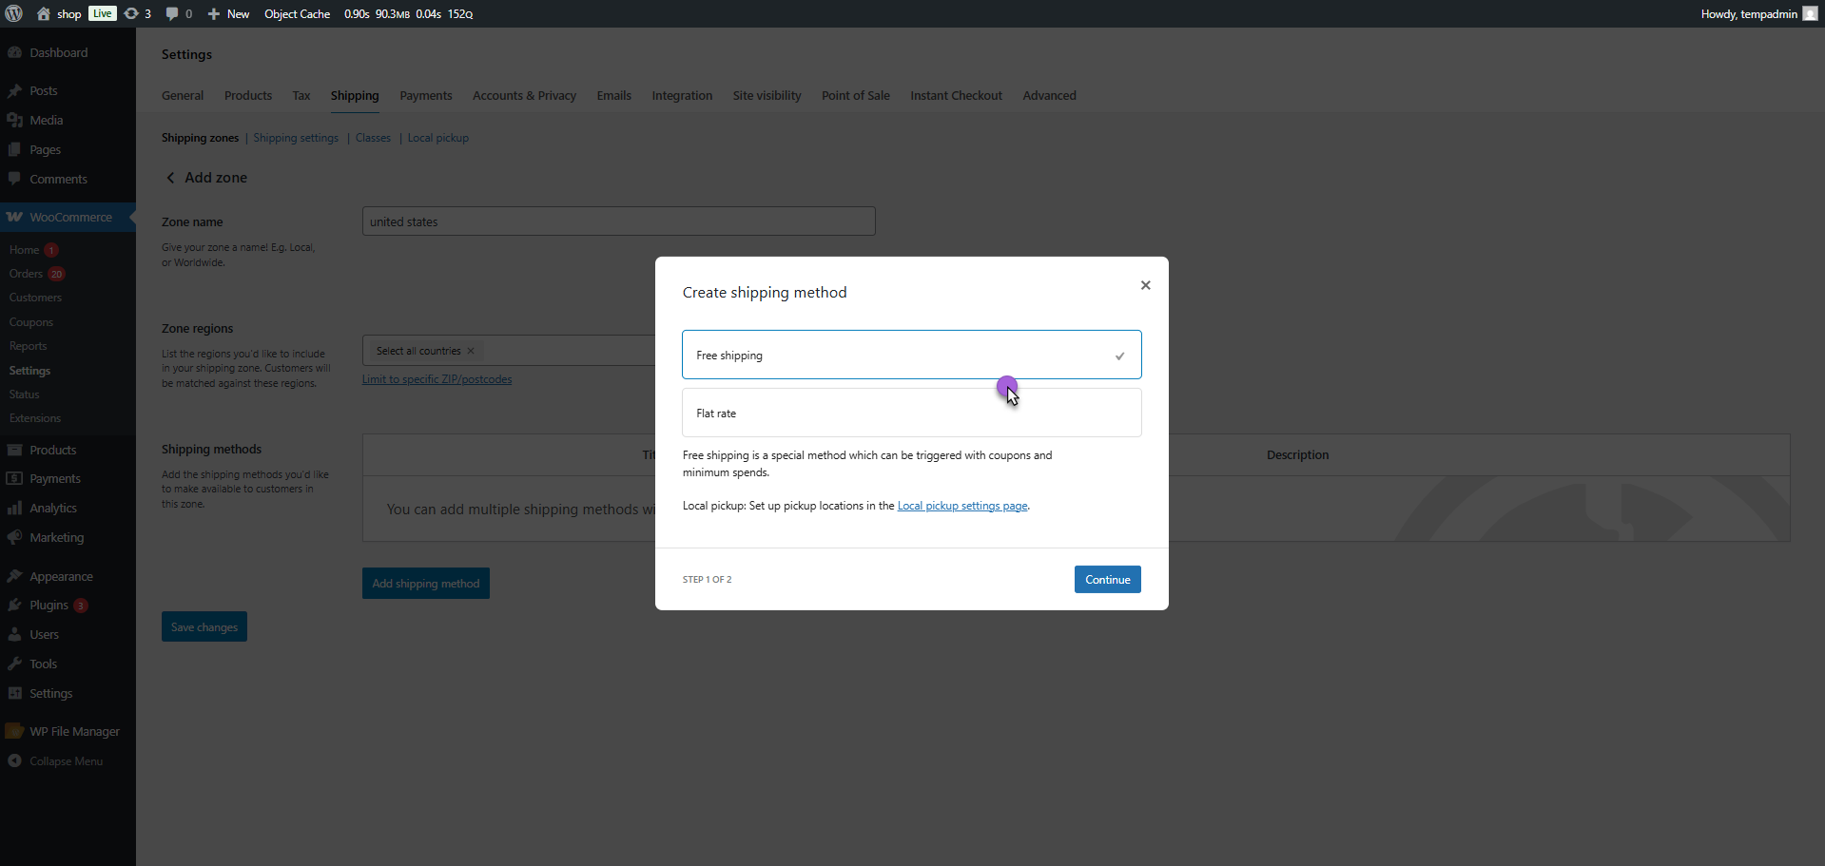Expand the Zone regions selection field

click(571, 351)
